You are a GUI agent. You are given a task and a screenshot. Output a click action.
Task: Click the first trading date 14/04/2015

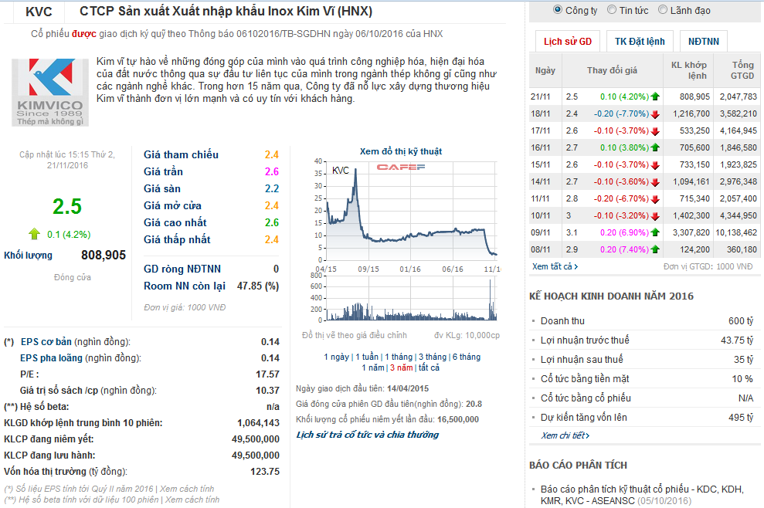point(408,388)
